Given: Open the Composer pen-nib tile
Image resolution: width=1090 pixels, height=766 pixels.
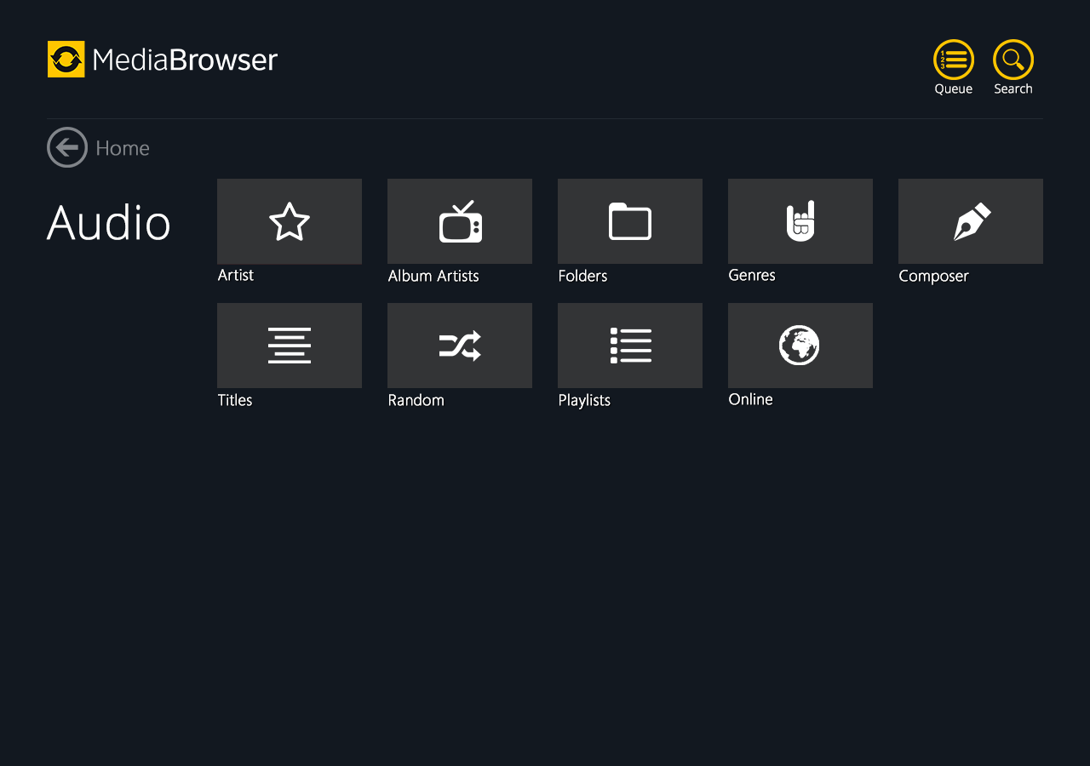Looking at the screenshot, I should (971, 221).
